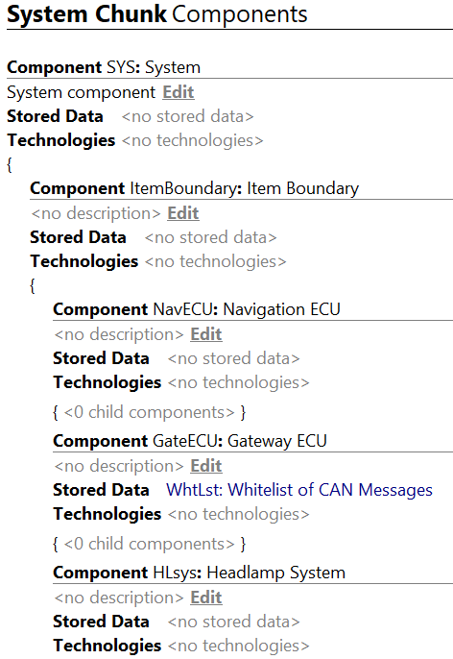The height and width of the screenshot is (659, 453).
Task: Click Edit link under GateECU Gateway ECU
Action: click(x=206, y=466)
